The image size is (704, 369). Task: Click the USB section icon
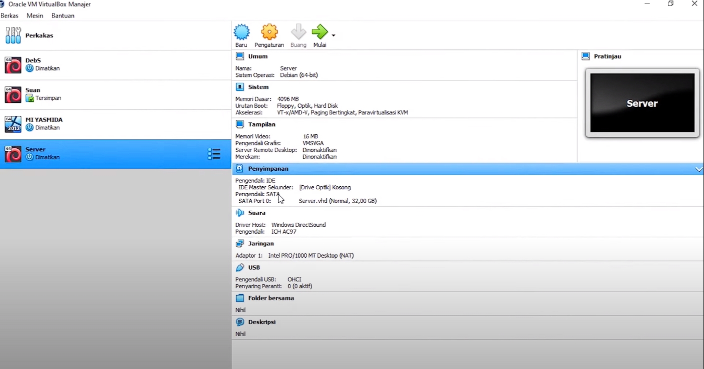240,267
